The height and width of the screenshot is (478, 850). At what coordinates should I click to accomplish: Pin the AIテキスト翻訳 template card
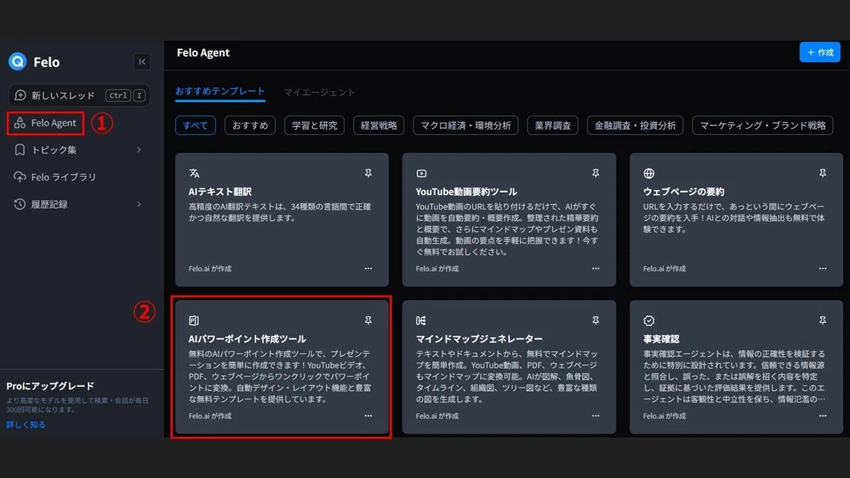tap(368, 173)
